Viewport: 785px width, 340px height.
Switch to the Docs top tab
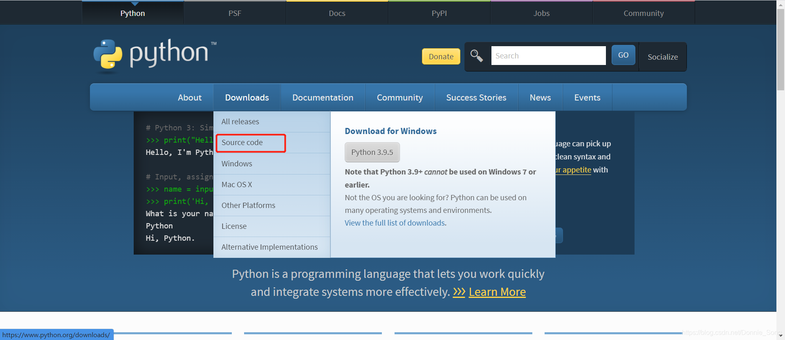[337, 13]
